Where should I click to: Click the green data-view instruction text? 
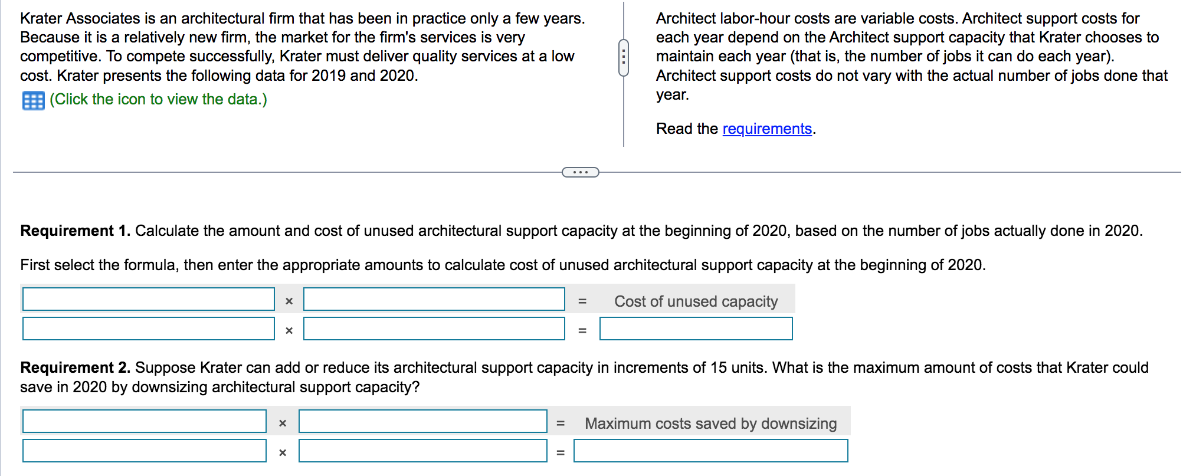[158, 99]
